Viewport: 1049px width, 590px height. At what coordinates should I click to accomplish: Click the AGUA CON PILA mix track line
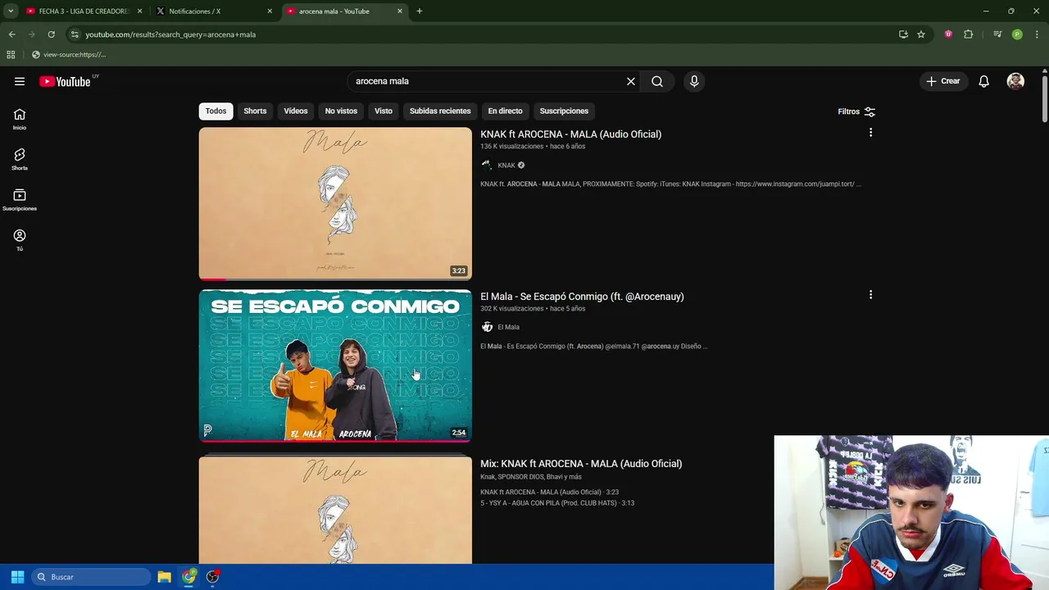pyautogui.click(x=557, y=503)
